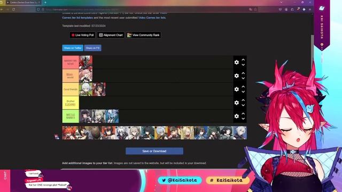Open settings gear for the yellow Brother tier

pos(236,103)
